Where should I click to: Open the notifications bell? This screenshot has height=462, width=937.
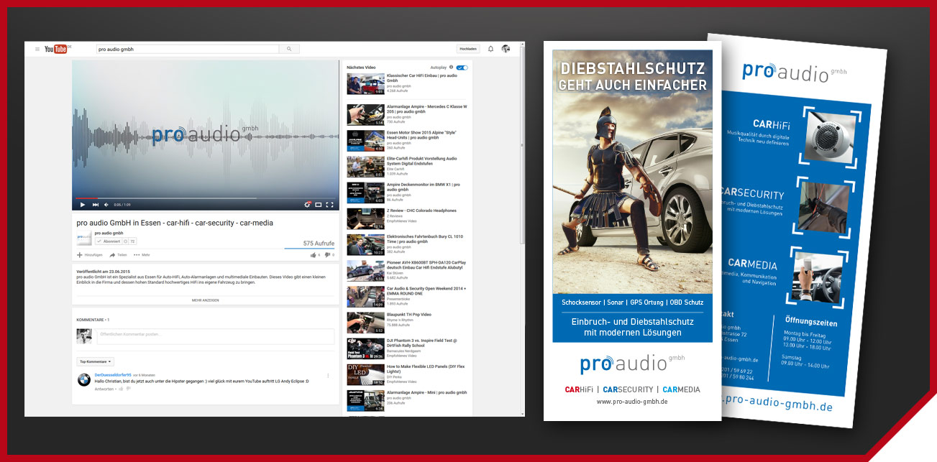490,49
